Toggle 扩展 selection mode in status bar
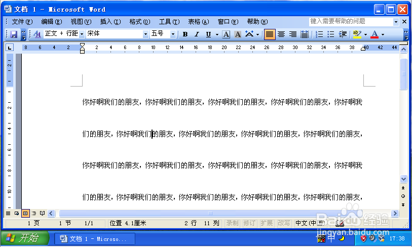The width and height of the screenshot is (412, 247). pos(267,223)
